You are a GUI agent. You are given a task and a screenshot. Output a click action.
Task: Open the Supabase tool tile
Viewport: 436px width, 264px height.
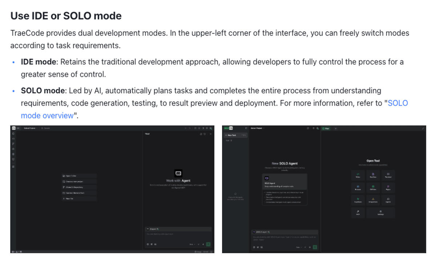tap(358, 200)
